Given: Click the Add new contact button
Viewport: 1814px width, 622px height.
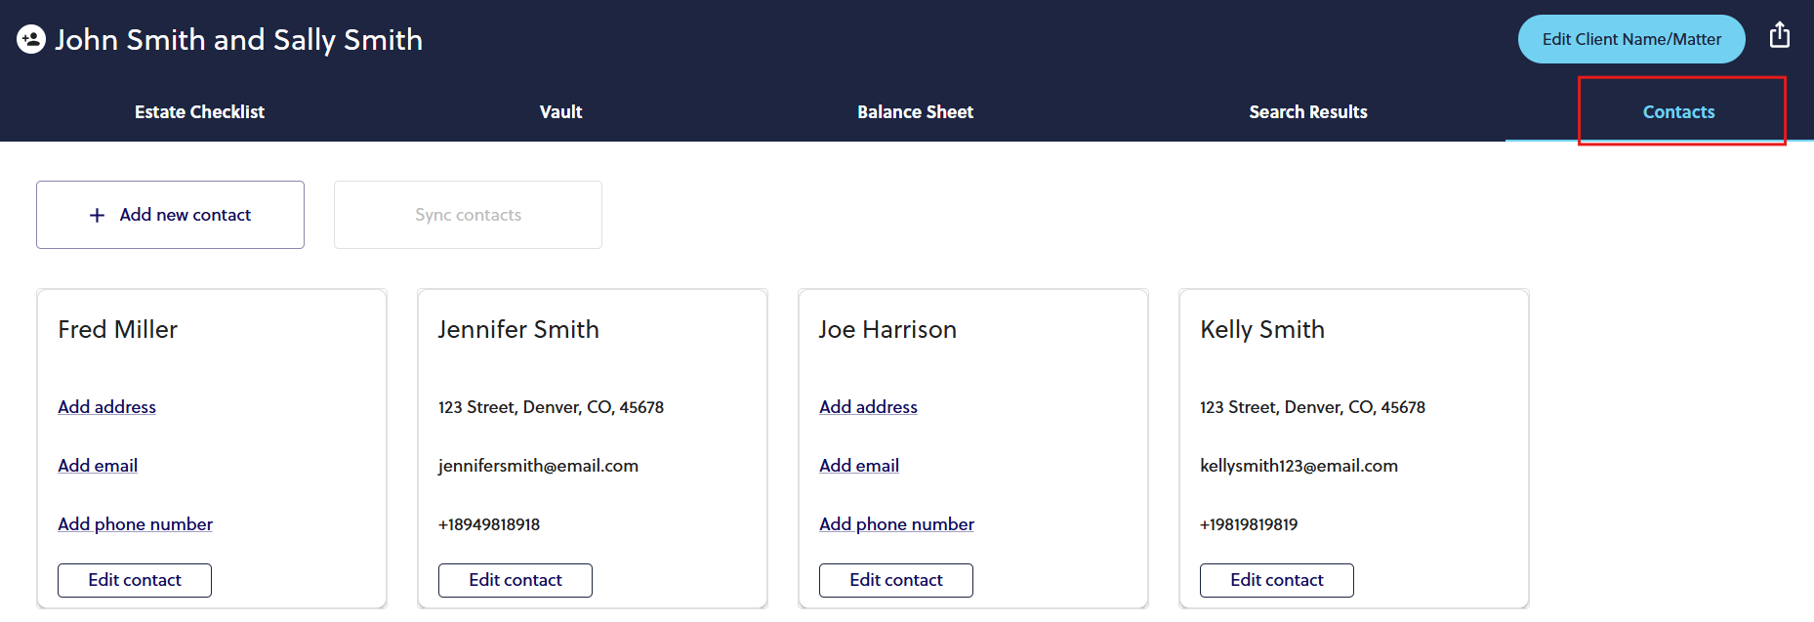Looking at the screenshot, I should pos(170,215).
